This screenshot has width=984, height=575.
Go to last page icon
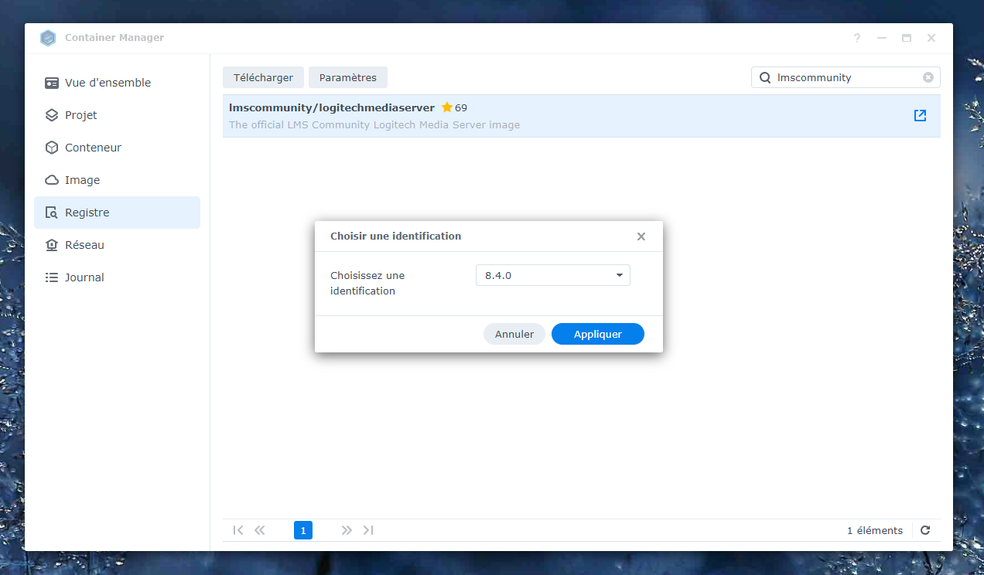(x=368, y=530)
